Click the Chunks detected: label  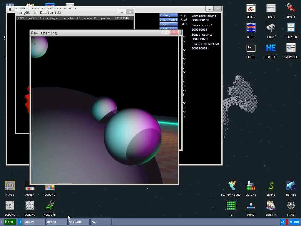pyautogui.click(x=205, y=44)
